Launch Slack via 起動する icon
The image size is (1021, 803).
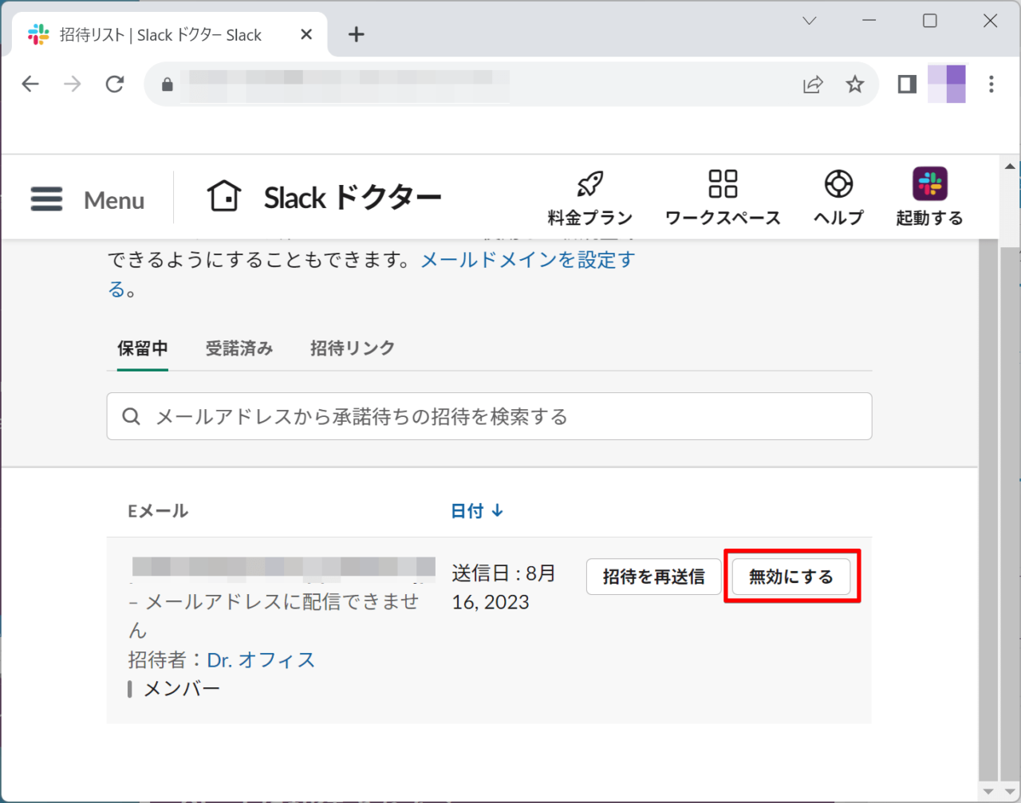click(x=929, y=184)
